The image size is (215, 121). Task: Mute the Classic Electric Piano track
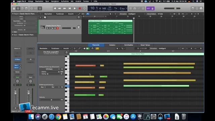(x=47, y=28)
